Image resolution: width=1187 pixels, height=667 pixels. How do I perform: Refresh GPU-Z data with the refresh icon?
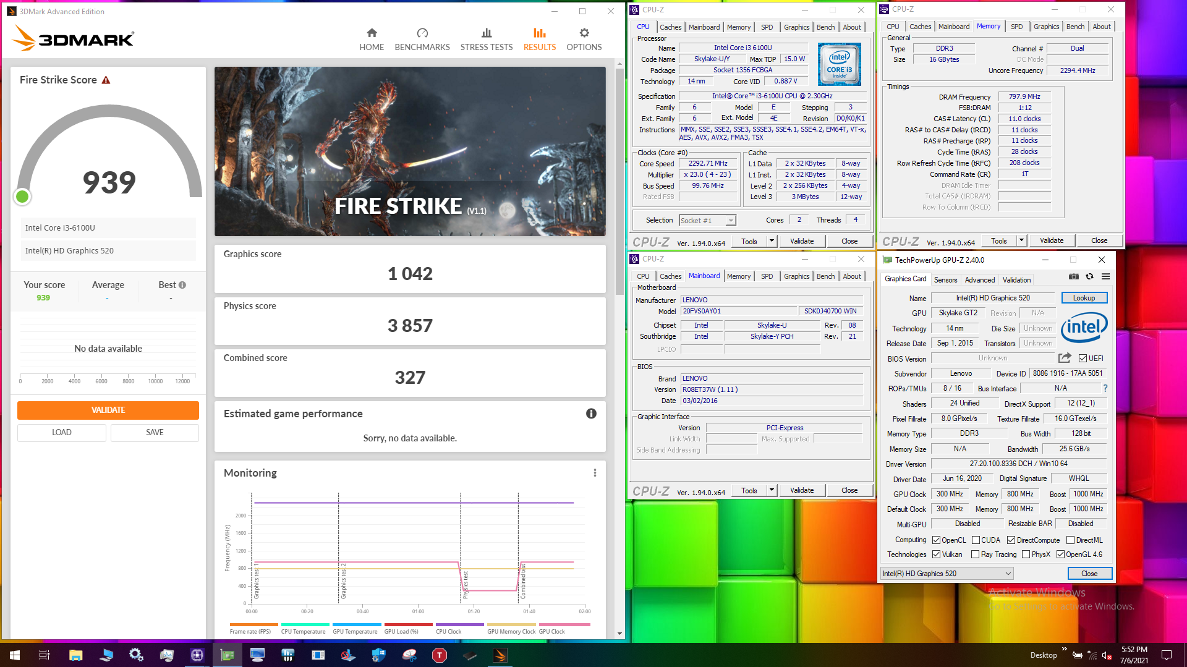click(x=1090, y=276)
